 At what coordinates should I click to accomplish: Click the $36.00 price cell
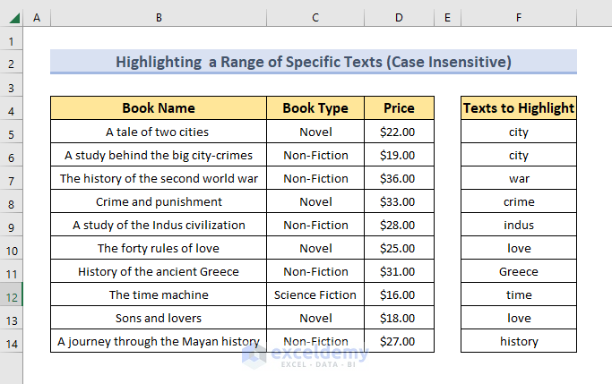399,178
